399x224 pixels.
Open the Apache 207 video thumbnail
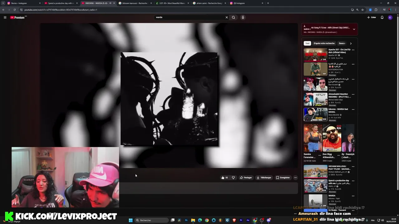[x=315, y=55]
